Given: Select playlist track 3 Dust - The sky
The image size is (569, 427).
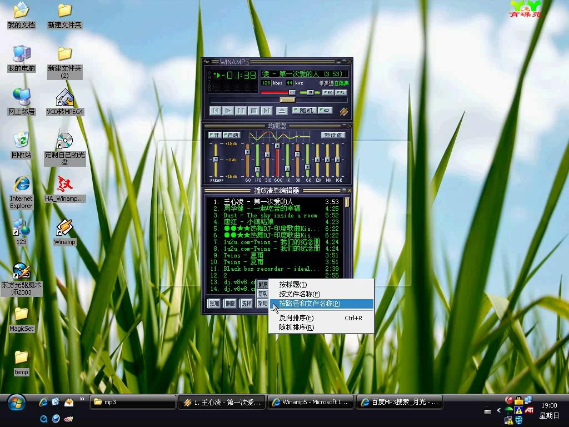Looking at the screenshot, I should 276,215.
